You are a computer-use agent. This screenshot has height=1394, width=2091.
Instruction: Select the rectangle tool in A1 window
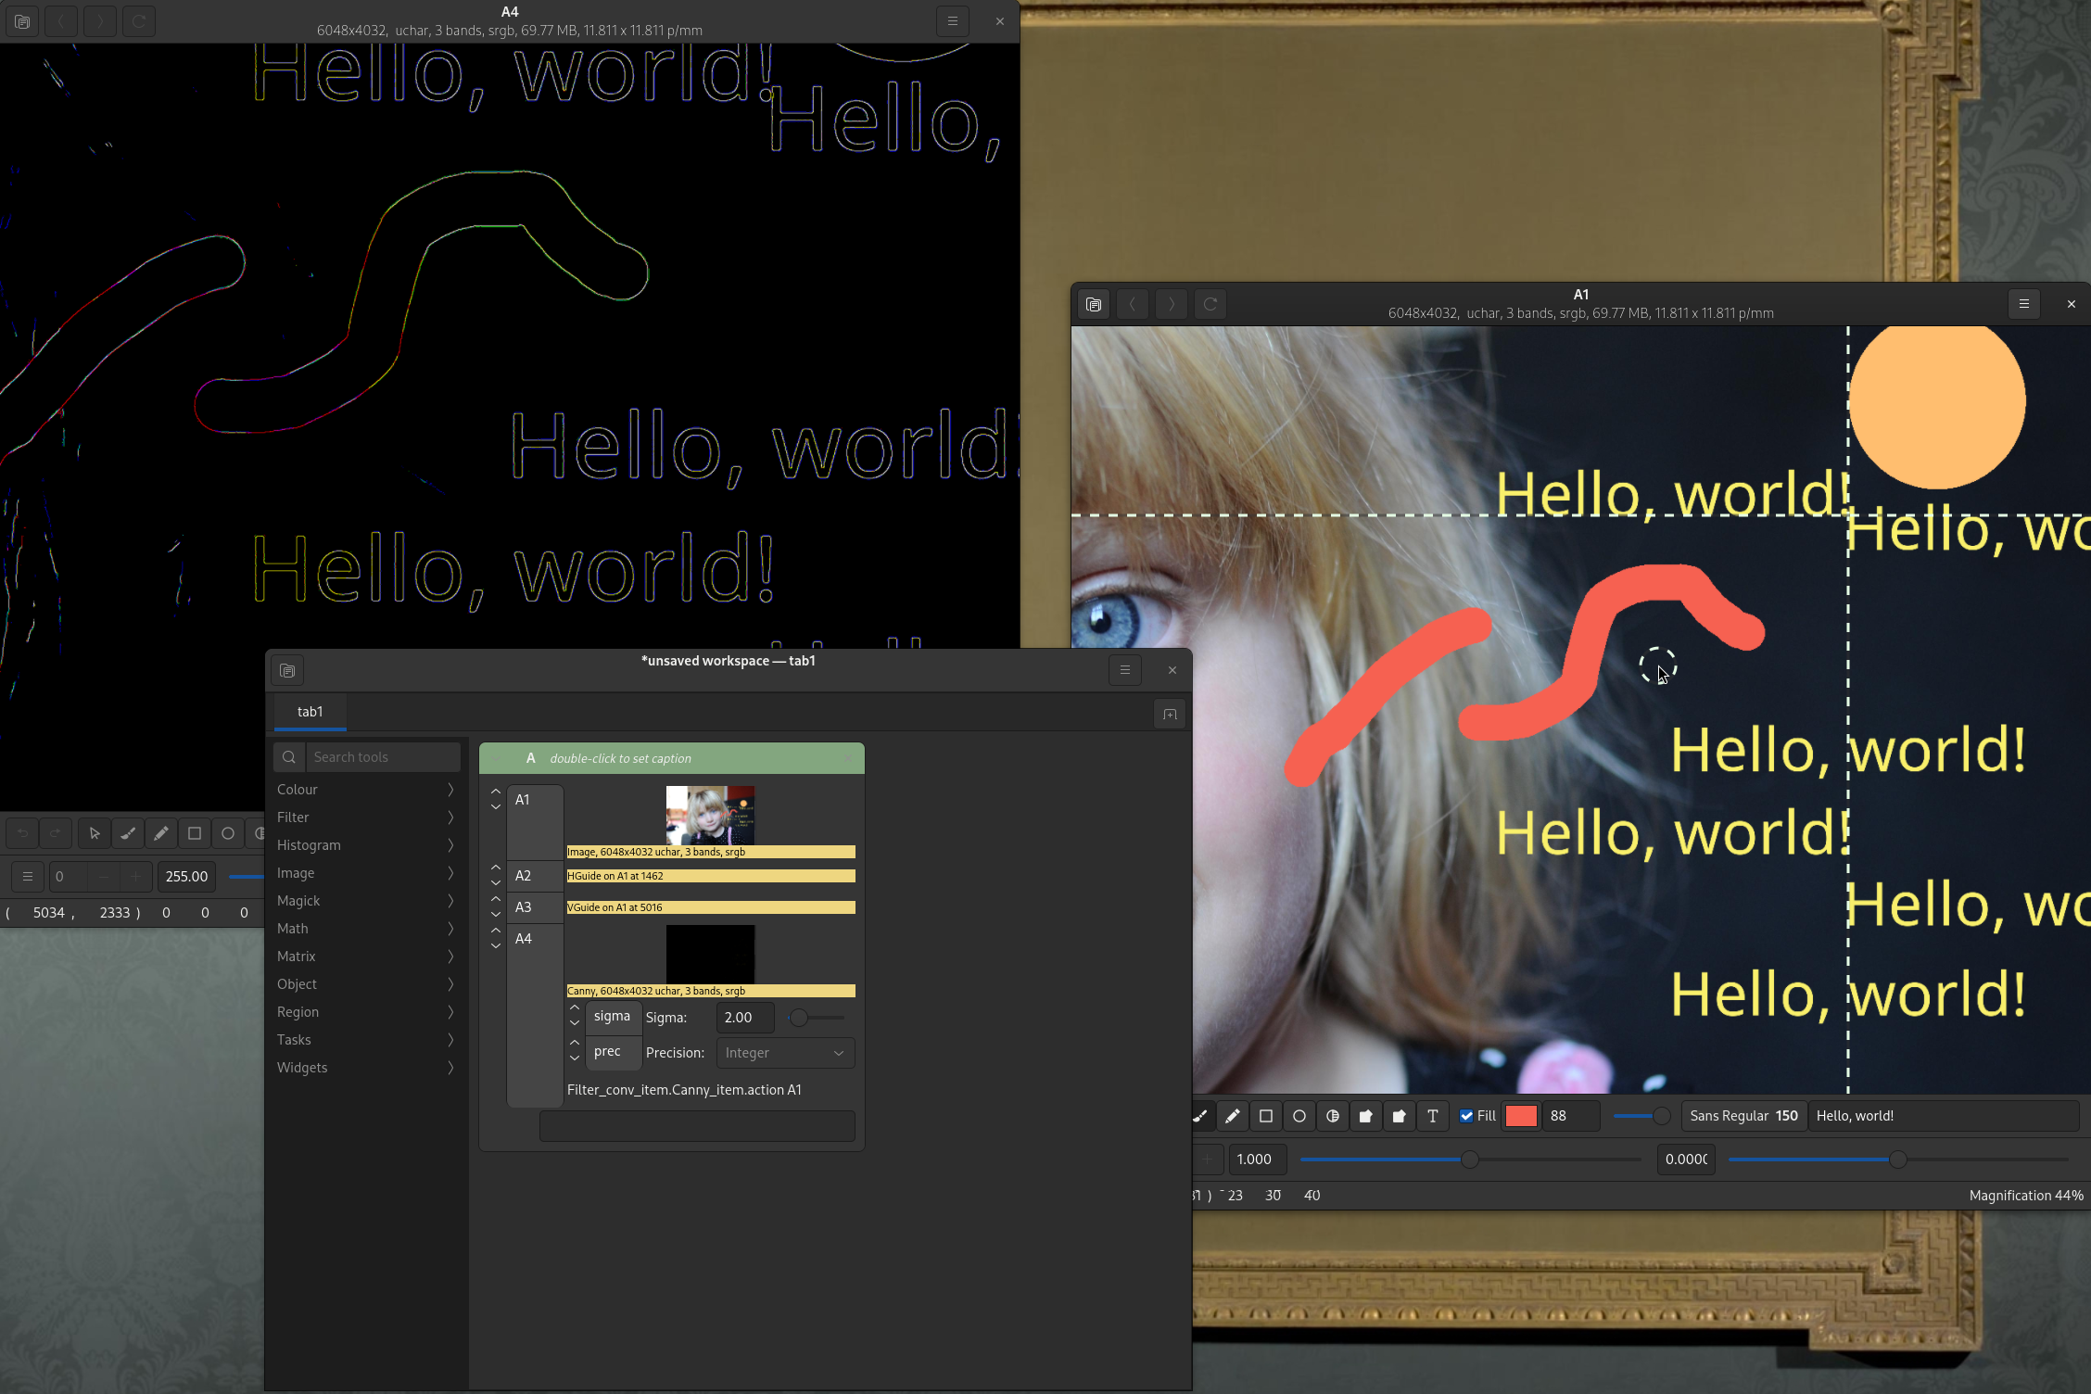pyautogui.click(x=1266, y=1116)
